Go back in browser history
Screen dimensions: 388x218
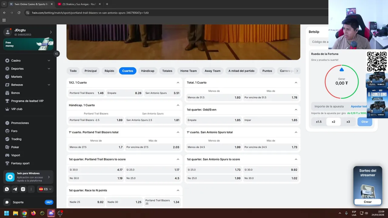[x=4, y=13]
